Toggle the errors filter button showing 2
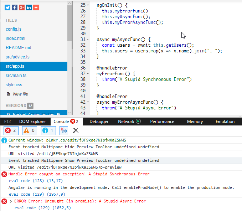This screenshot has height=211, width=242. [11, 130]
